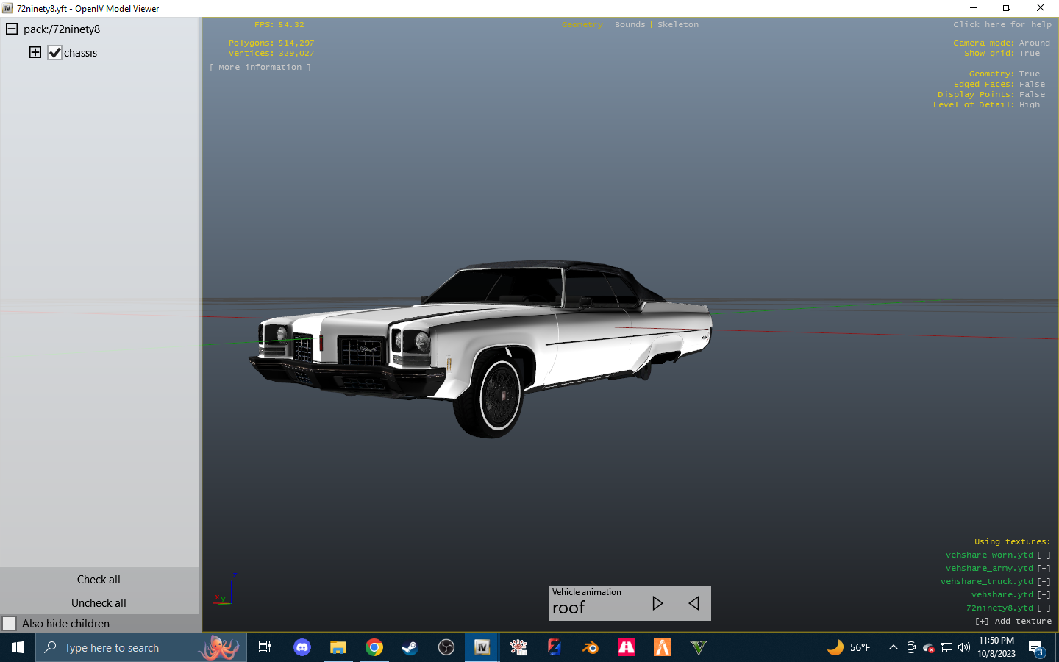This screenshot has height=662, width=1059.
Task: Open OBS Studio from the taskbar
Action: pos(446,647)
